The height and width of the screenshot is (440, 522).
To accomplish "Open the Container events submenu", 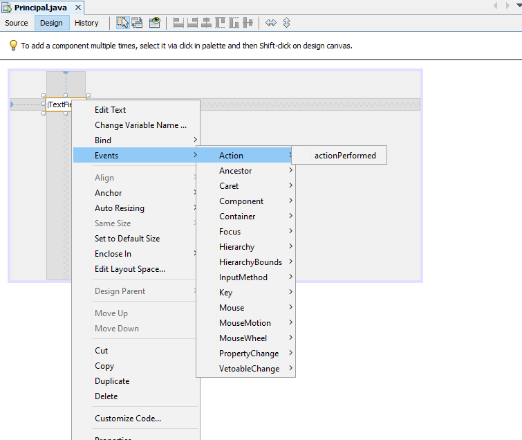I will click(245, 217).
